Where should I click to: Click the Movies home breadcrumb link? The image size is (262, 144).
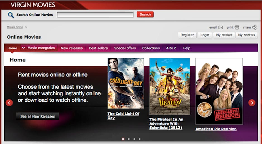tap(15, 27)
